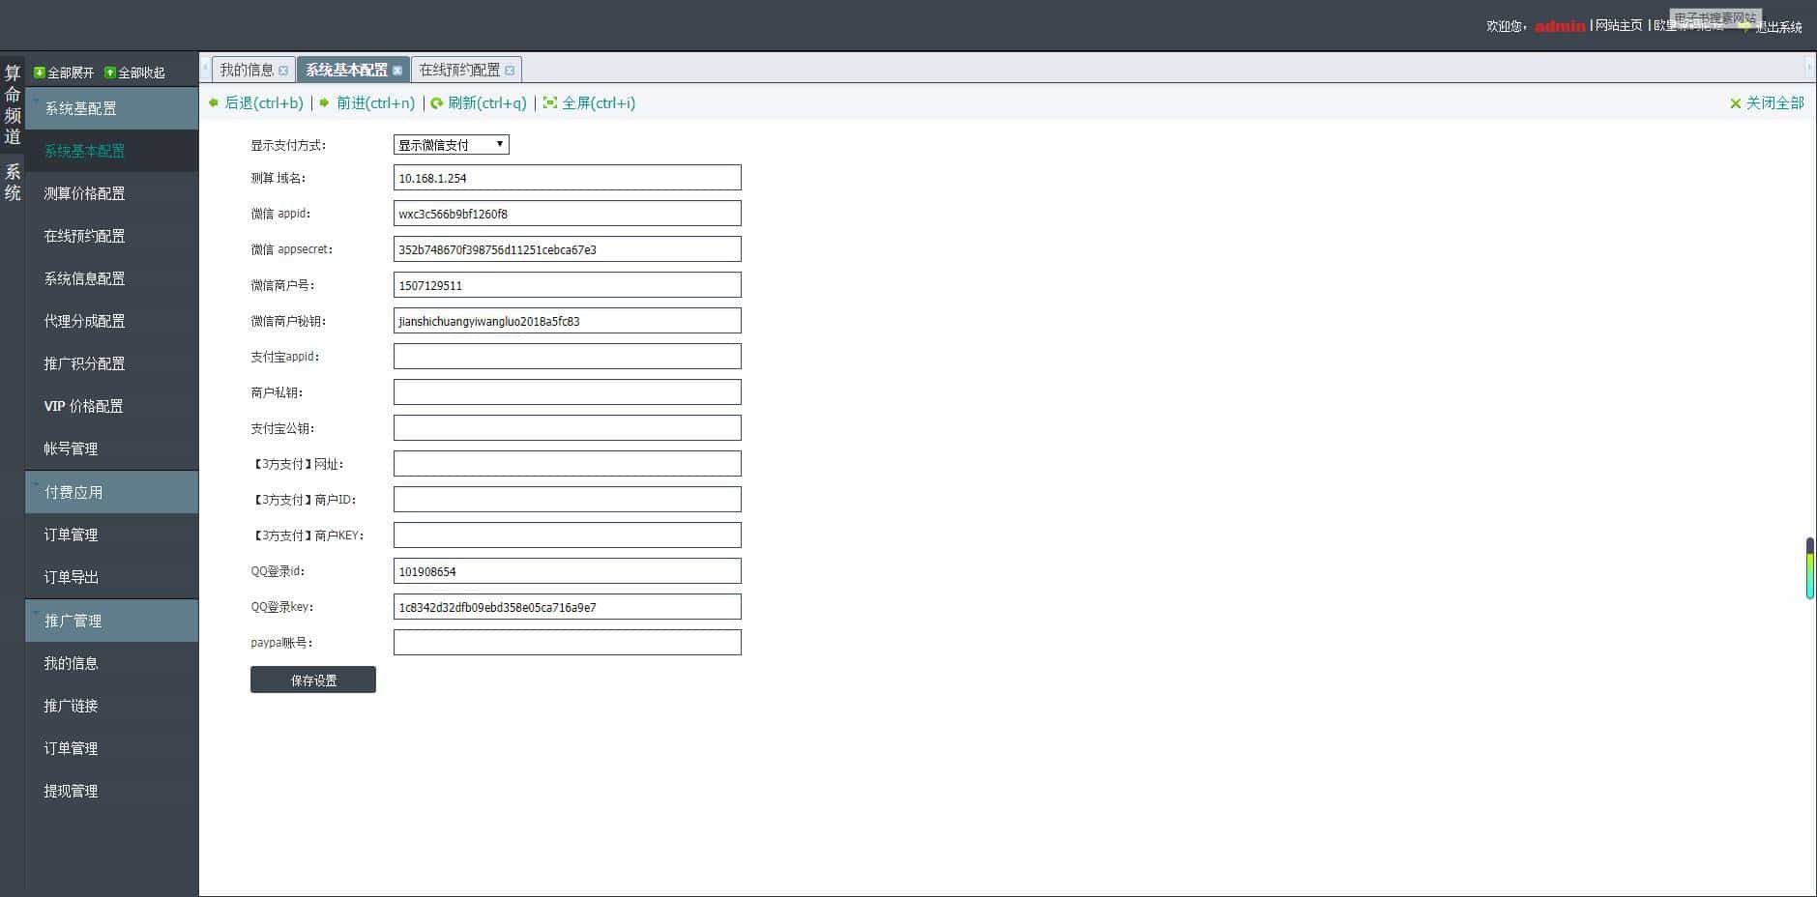Click the empty 商户私钥 input field
This screenshot has height=897, width=1817.
(x=568, y=392)
